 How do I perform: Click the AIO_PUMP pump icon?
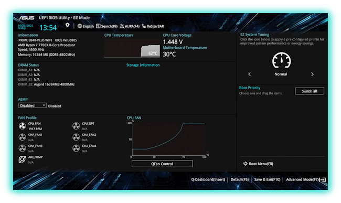tap(22, 159)
